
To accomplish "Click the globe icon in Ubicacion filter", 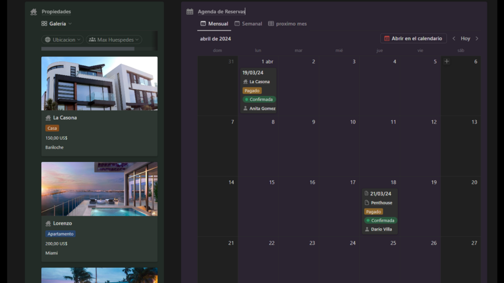I will (48, 40).
